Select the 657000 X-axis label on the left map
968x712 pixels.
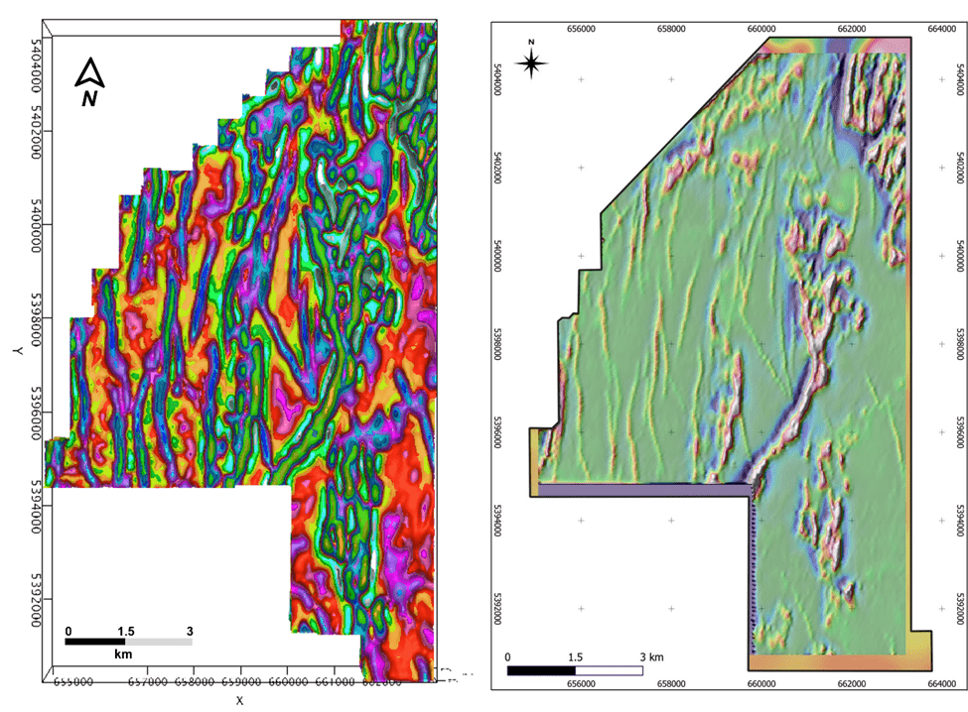tap(147, 682)
